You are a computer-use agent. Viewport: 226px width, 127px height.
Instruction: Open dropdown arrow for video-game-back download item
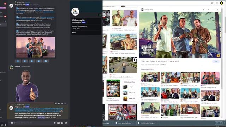pos(134,123)
